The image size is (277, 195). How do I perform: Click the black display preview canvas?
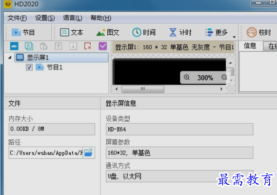169,71
